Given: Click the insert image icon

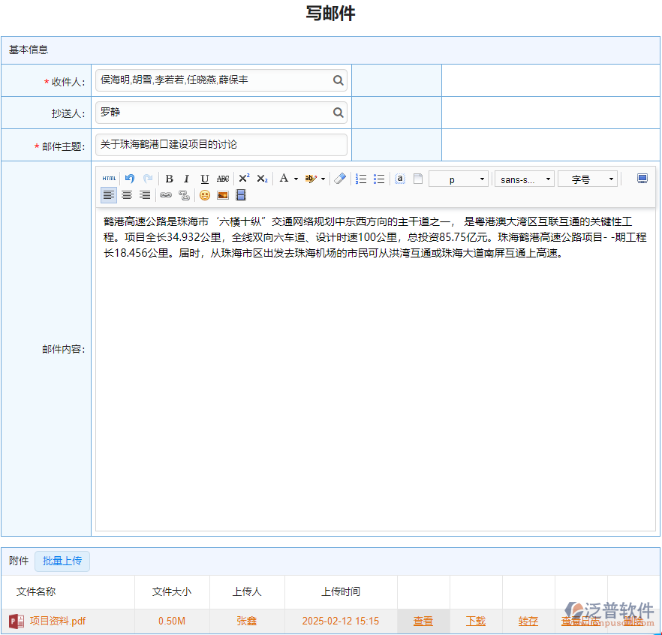Looking at the screenshot, I should click(x=222, y=195).
